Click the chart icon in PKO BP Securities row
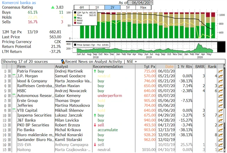This screenshot has height=153, width=227. click(220, 125)
